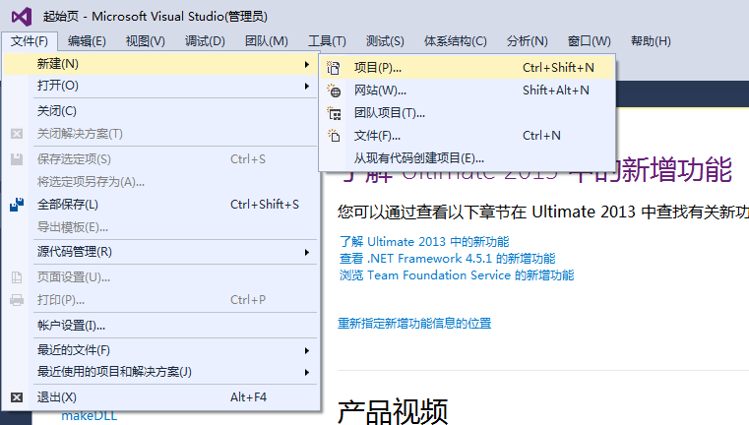Select 帐户设置(I)... menu entry
Viewport: 749px width, 425px height.
[x=160, y=326]
